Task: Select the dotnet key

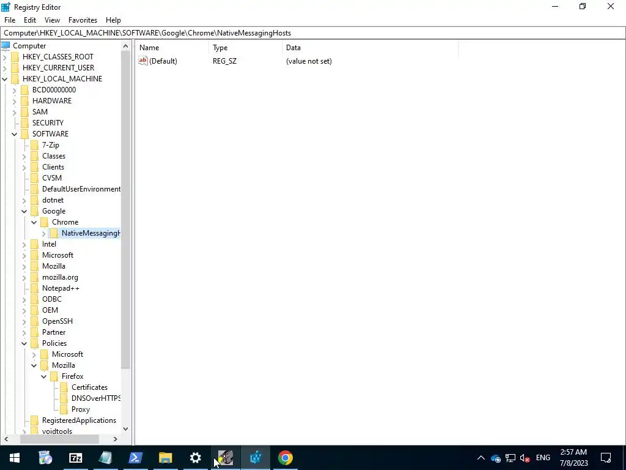Action: click(x=53, y=200)
